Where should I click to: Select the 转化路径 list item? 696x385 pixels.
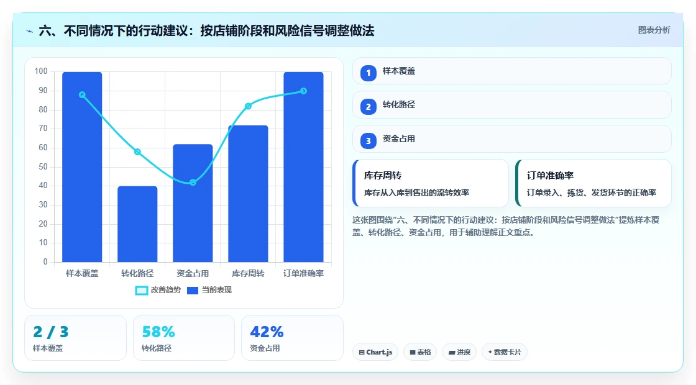[x=512, y=105]
